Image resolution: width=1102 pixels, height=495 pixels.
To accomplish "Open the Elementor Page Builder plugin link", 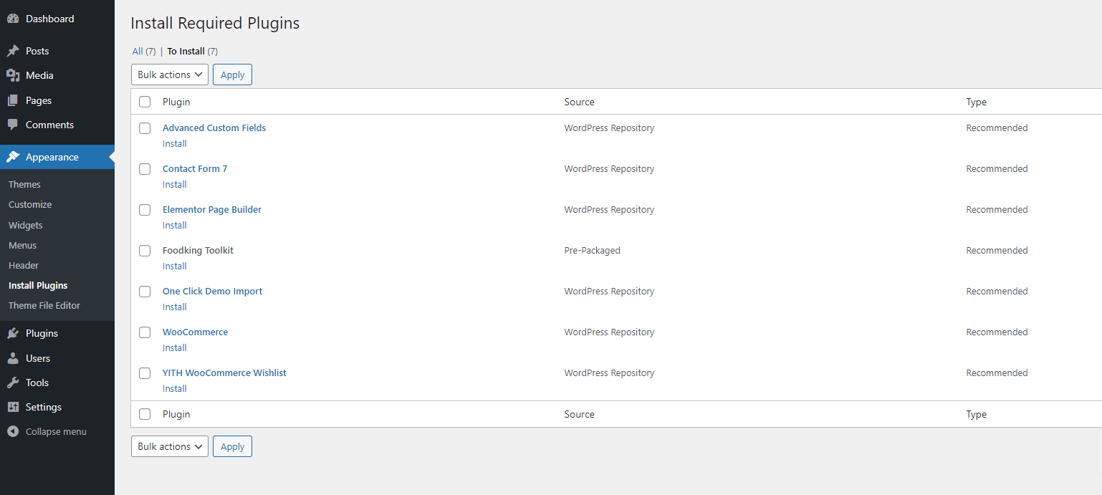I will (212, 209).
